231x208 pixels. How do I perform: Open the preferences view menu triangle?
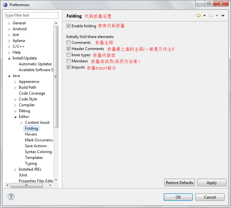223,16
